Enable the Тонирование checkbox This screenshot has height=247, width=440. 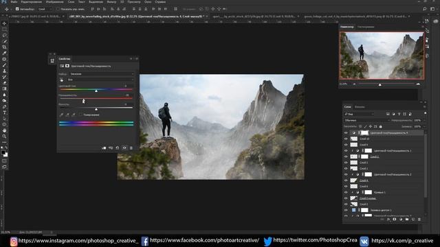[81, 115]
